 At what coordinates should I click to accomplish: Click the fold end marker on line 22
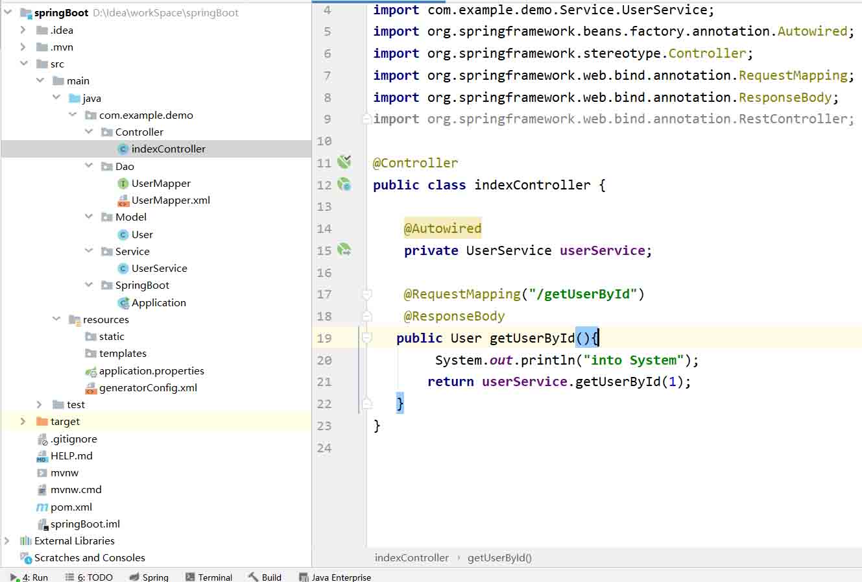tap(366, 404)
